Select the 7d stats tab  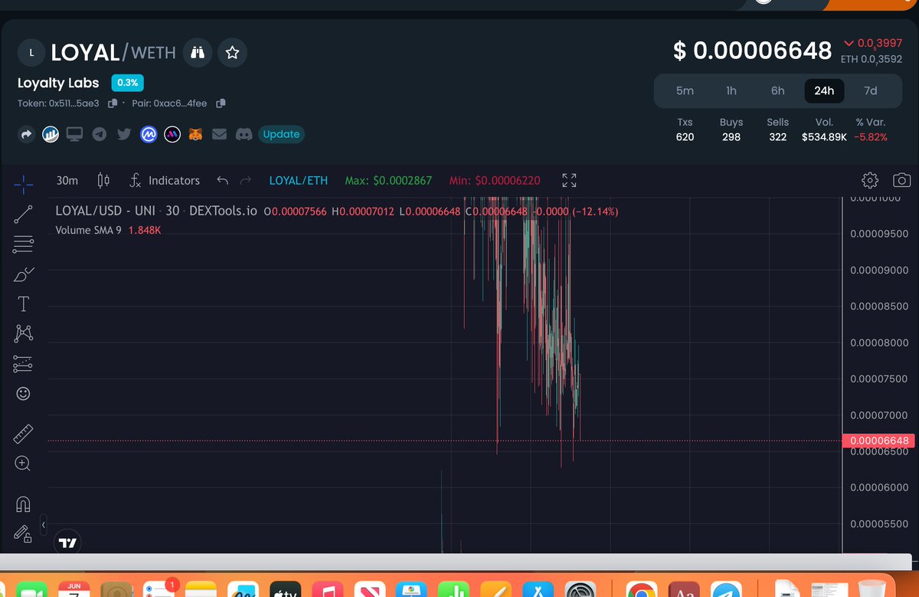click(x=871, y=90)
